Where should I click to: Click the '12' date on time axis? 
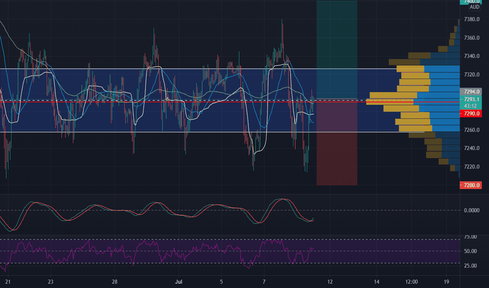coord(330,282)
